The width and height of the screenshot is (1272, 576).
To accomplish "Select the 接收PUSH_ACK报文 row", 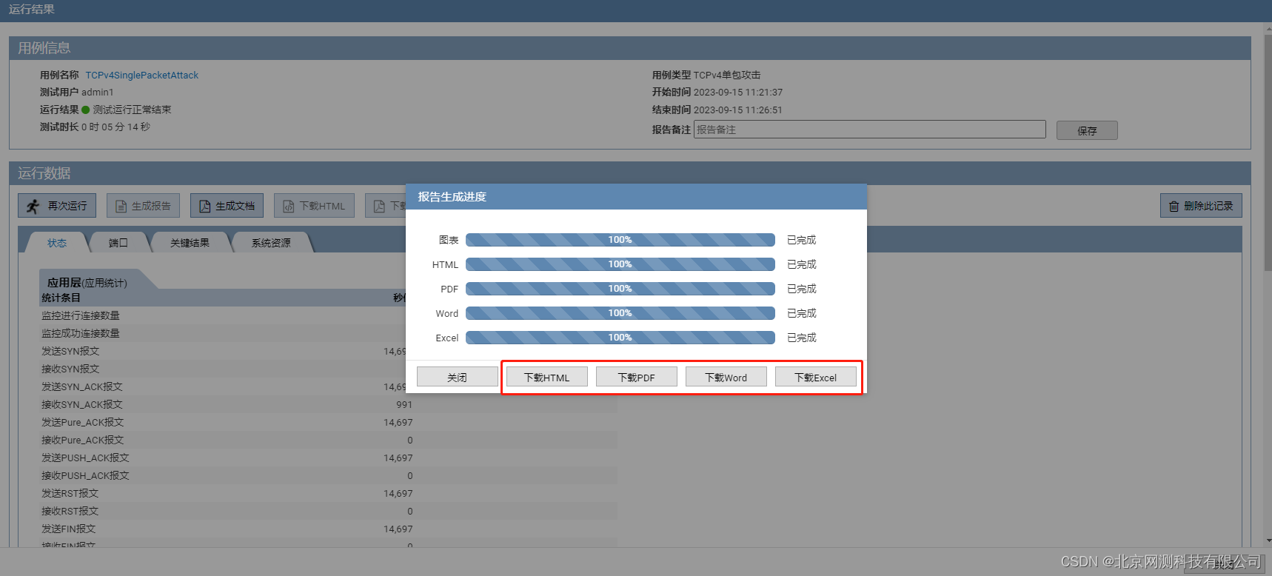I will (328, 475).
